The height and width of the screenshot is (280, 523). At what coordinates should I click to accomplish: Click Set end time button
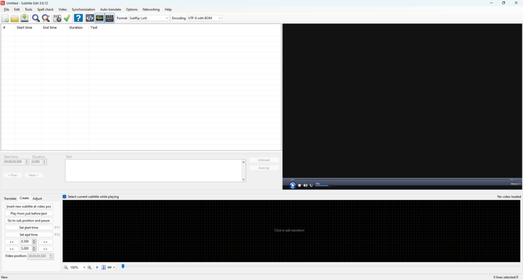click(x=29, y=235)
